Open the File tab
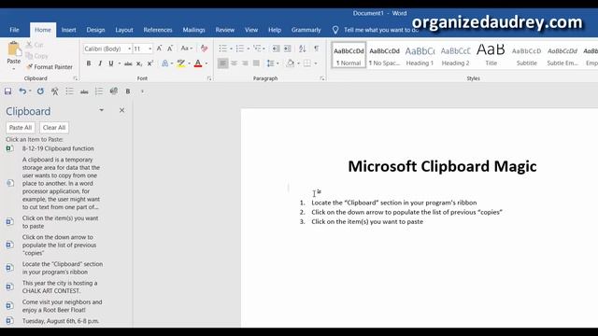This screenshot has width=598, height=336. (15, 30)
